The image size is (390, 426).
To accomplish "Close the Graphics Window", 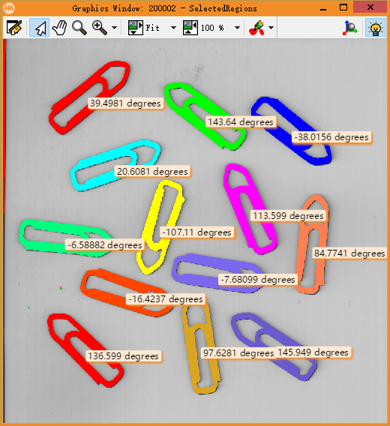I will [370, 7].
